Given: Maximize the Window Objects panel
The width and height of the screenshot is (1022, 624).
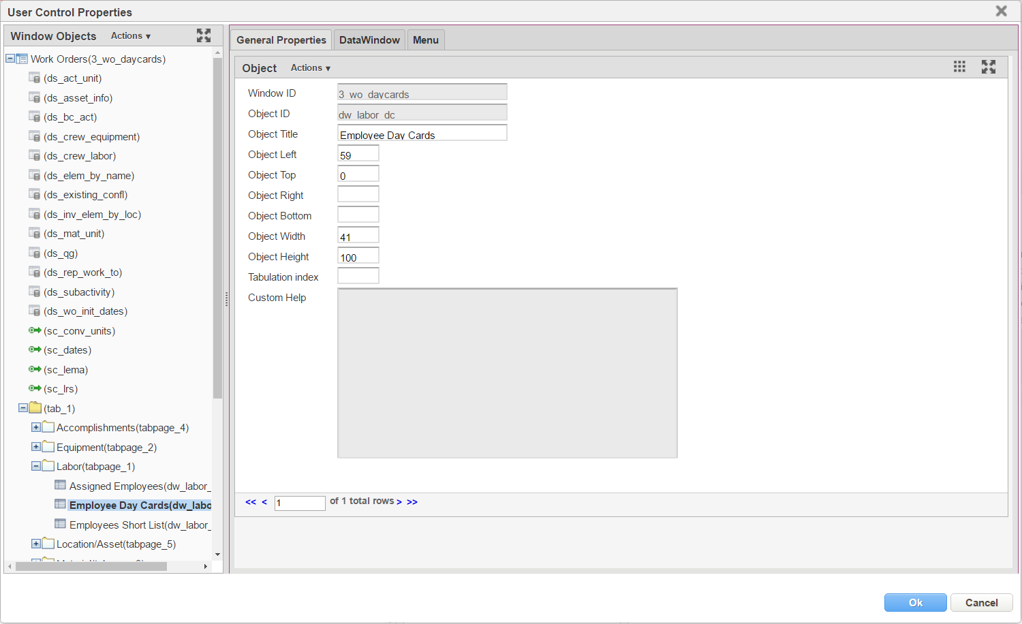Looking at the screenshot, I should [x=203, y=35].
